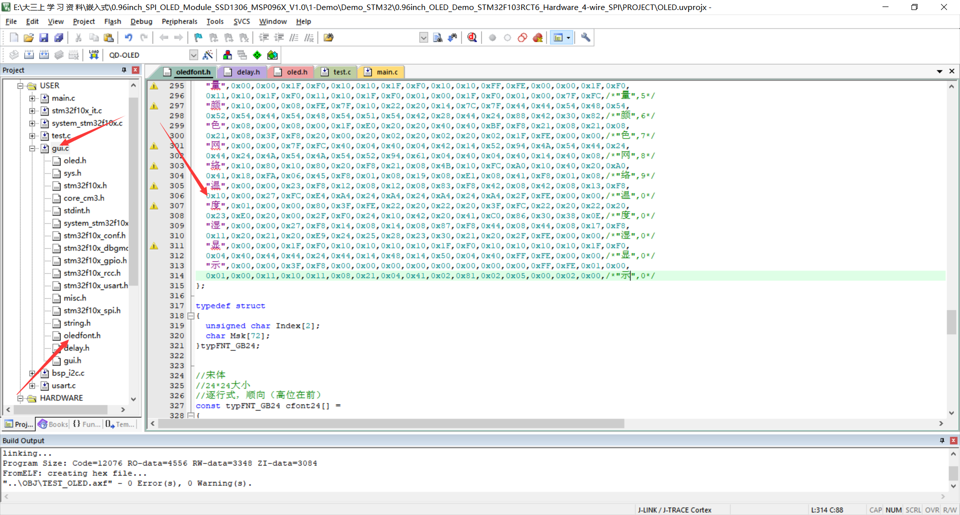Image resolution: width=960 pixels, height=515 pixels.
Task: Click the editor horizontal scrollbar
Action: [x=391, y=423]
